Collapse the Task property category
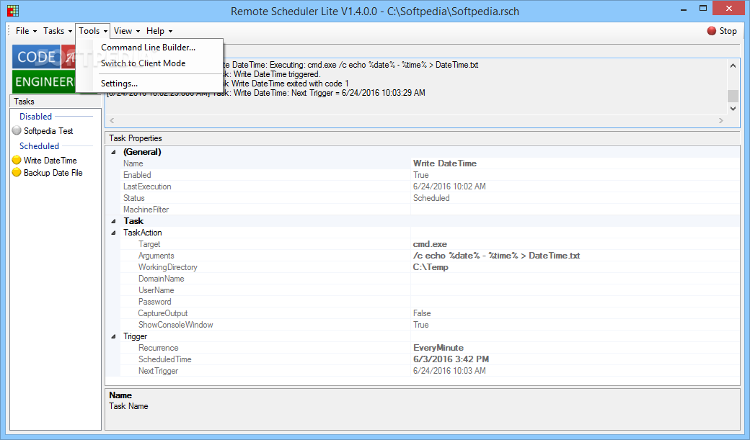 coord(114,221)
